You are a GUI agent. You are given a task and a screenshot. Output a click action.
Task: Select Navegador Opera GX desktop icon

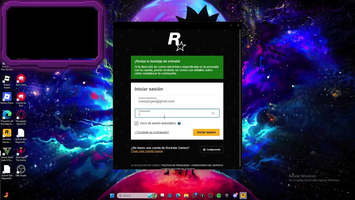21,118
